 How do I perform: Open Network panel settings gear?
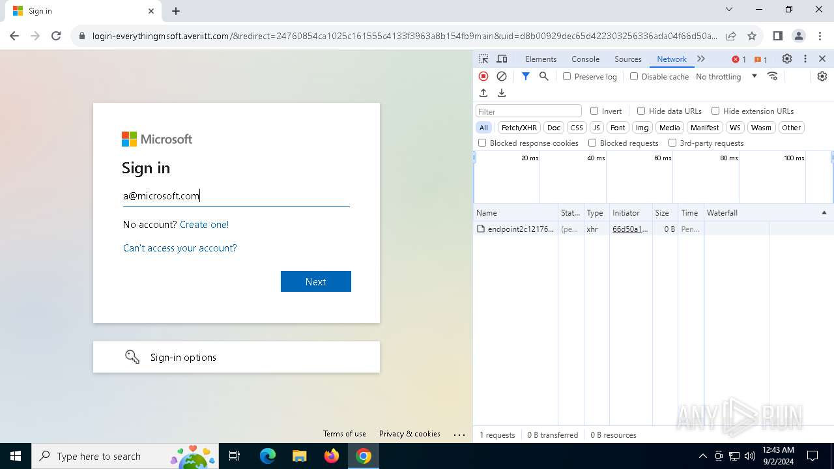tap(822, 76)
